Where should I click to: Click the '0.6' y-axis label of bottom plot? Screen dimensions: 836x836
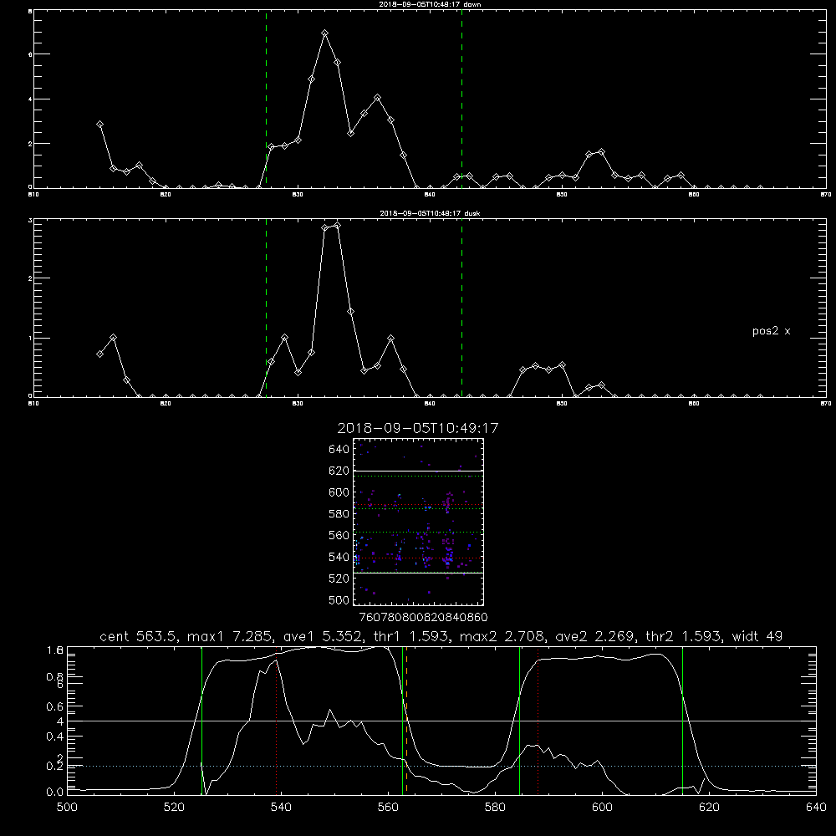pyautogui.click(x=55, y=706)
